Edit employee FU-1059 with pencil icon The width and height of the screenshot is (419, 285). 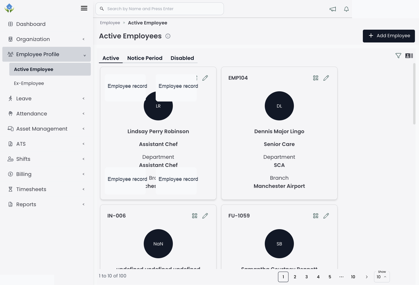[x=326, y=216]
